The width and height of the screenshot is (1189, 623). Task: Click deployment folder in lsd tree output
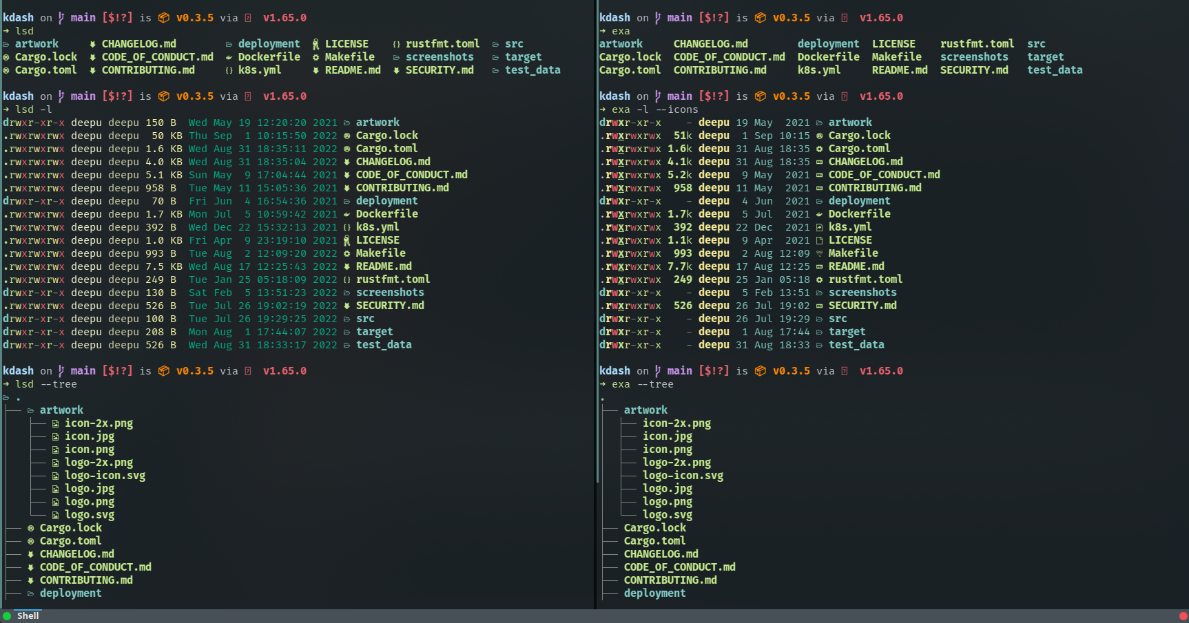(x=70, y=593)
